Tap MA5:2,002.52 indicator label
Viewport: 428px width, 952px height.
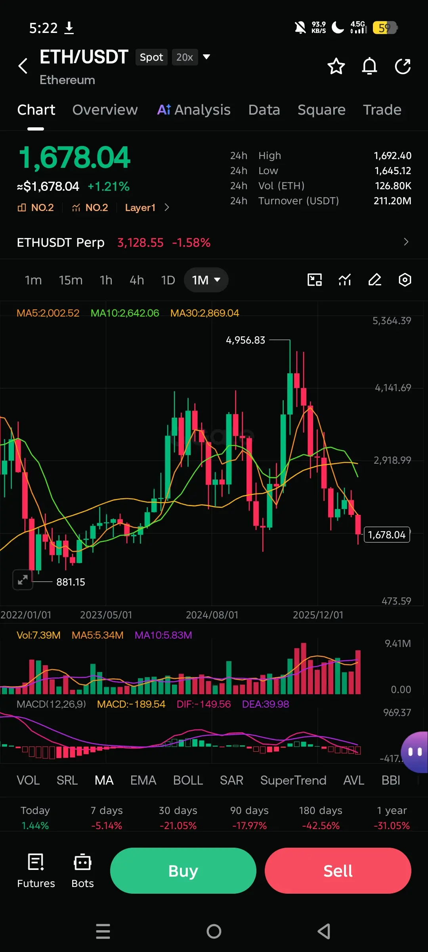[x=48, y=313]
